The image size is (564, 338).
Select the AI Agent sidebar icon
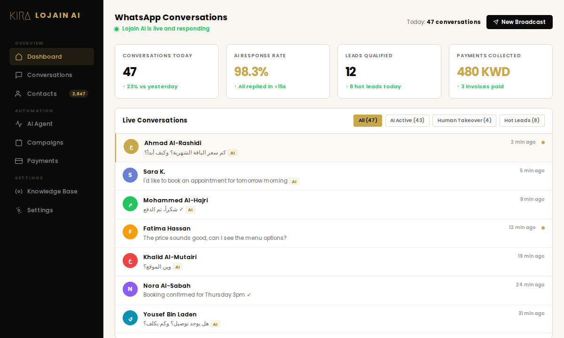point(18,123)
